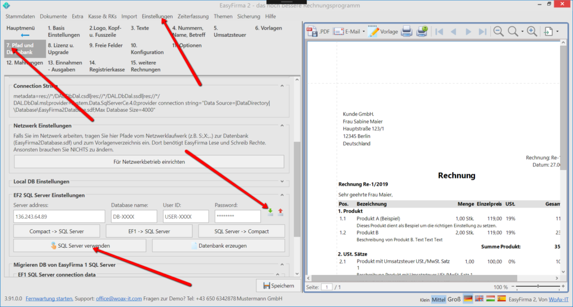Switch language to English flag

coord(479,299)
